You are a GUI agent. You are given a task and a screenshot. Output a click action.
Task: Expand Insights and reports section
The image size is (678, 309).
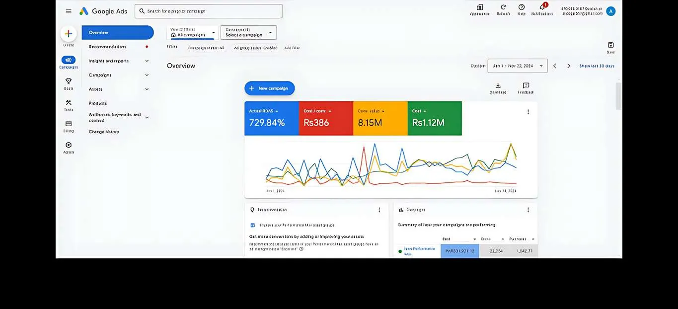(147, 61)
